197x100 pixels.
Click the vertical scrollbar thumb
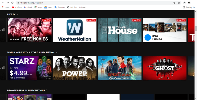[x=196, y=29]
